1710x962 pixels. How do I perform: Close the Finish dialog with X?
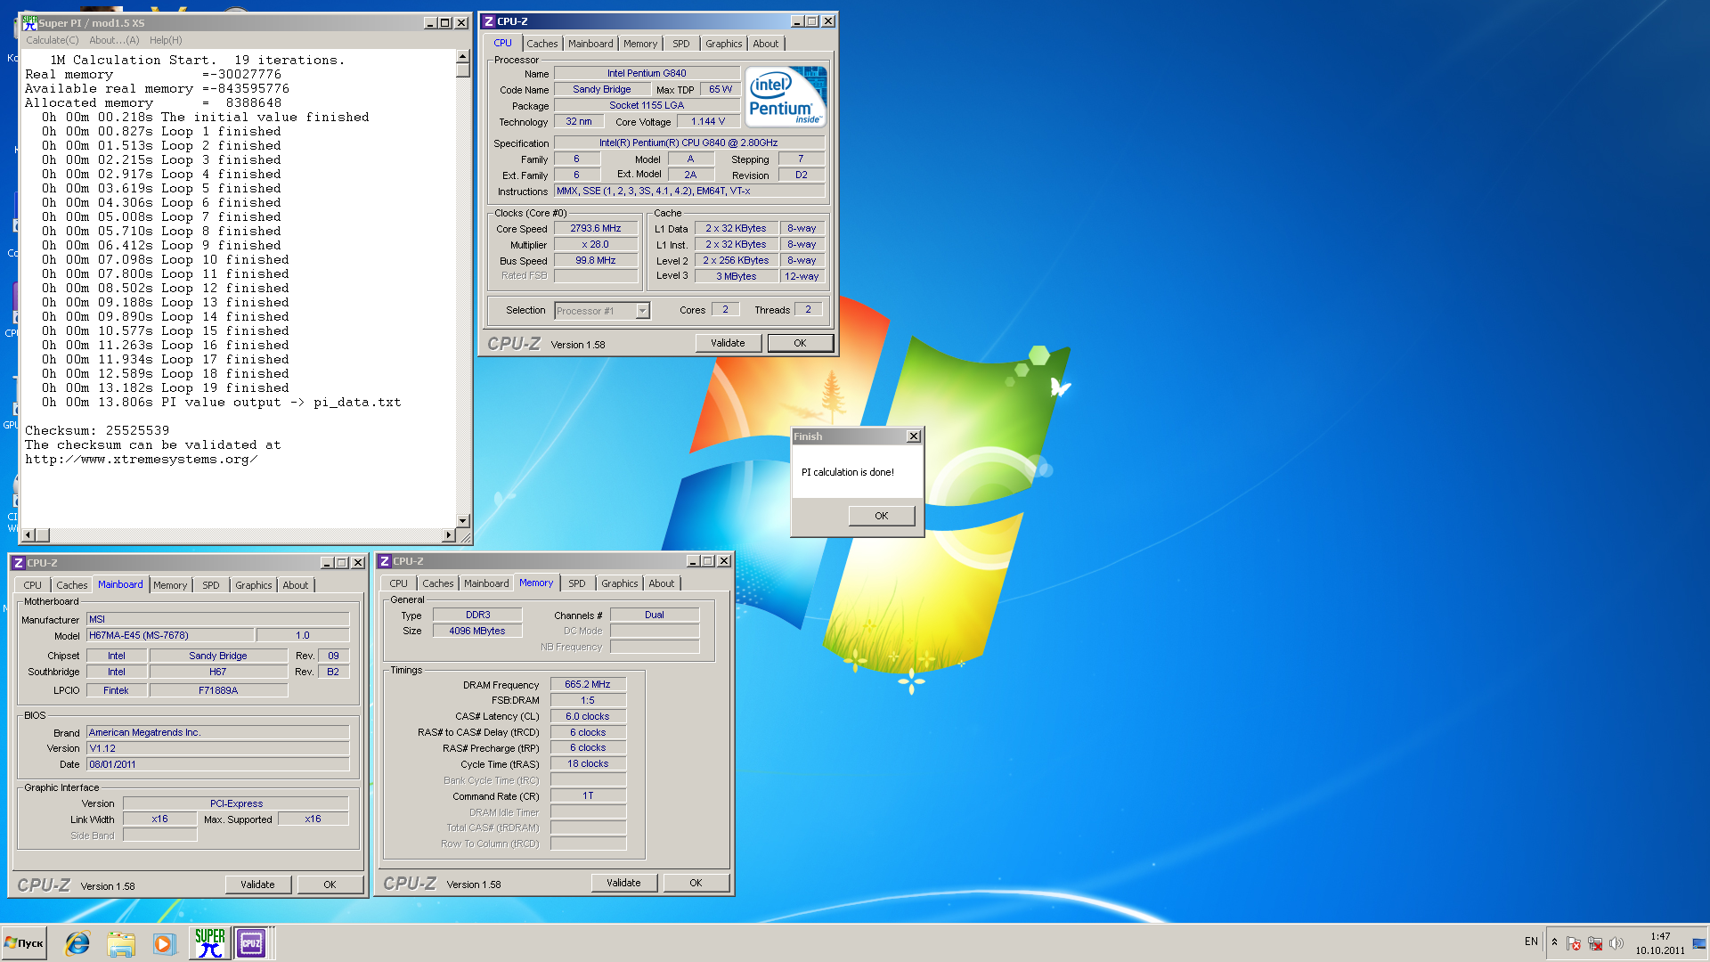pos(913,436)
